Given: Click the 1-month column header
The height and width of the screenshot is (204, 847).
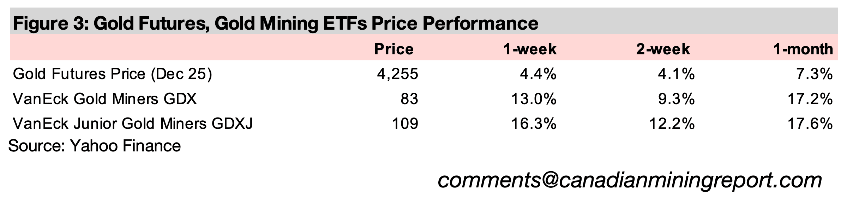Looking at the screenshot, I should click(803, 49).
